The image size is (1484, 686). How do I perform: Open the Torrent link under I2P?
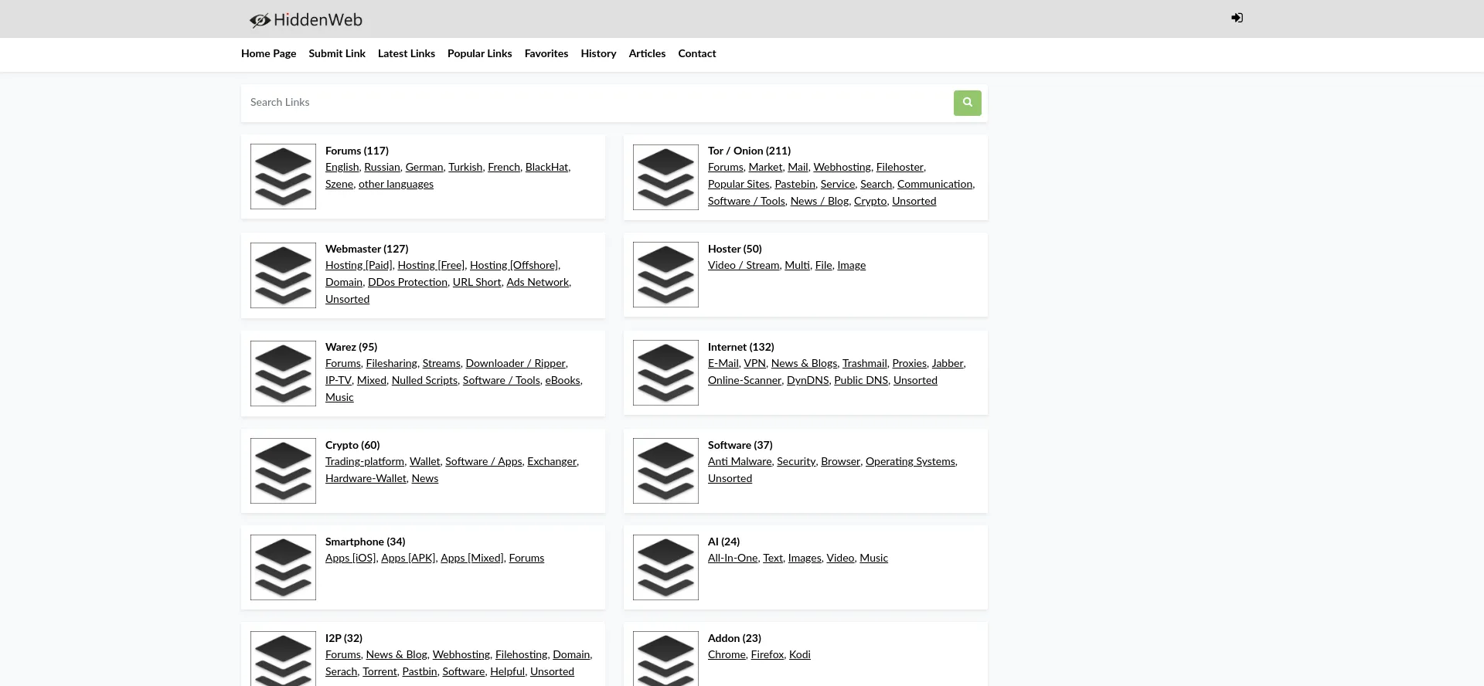pyautogui.click(x=380, y=672)
